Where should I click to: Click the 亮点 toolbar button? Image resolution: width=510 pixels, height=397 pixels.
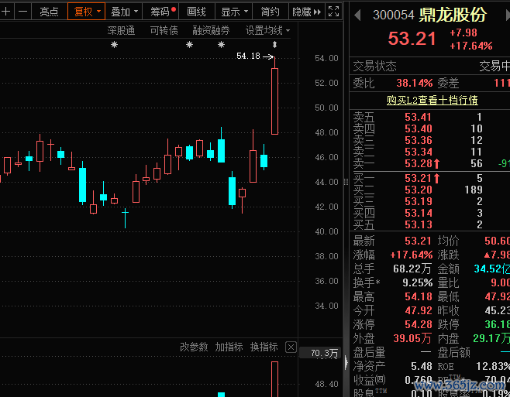(x=49, y=12)
